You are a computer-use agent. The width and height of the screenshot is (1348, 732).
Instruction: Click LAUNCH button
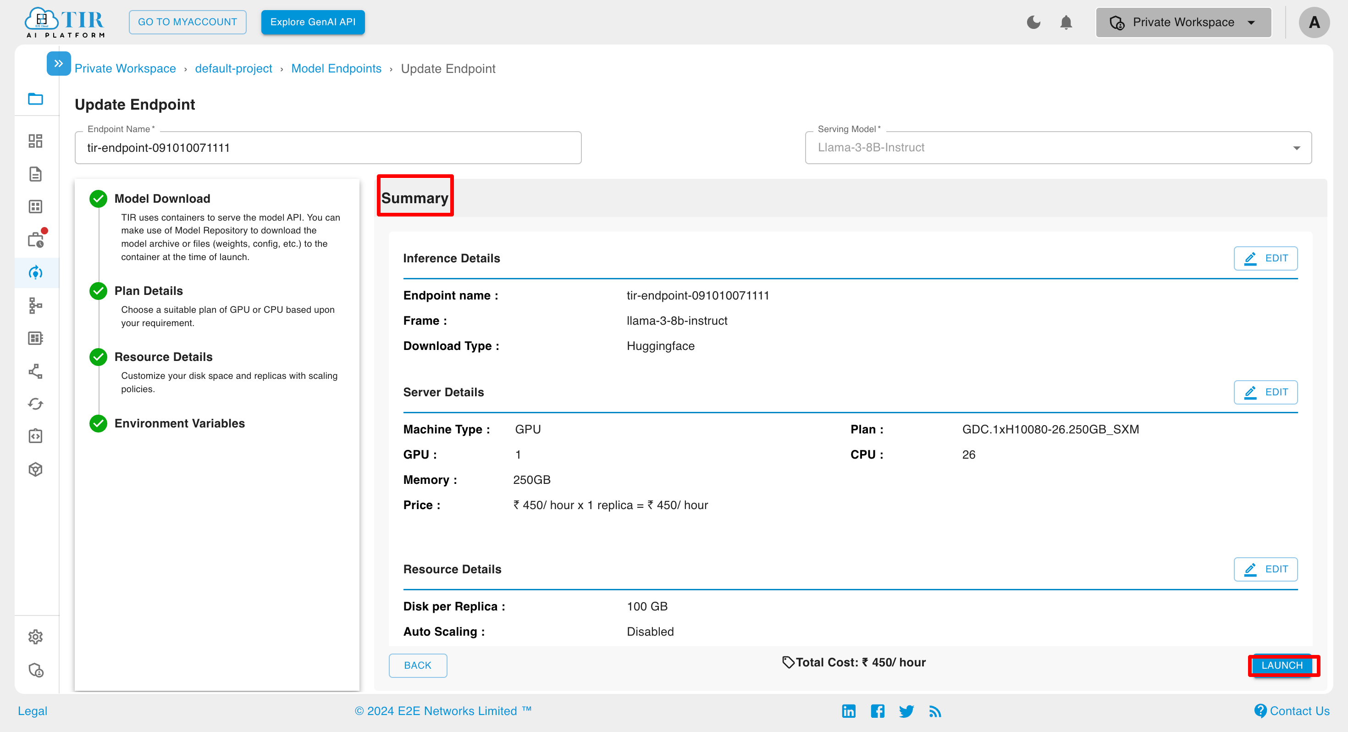1282,665
